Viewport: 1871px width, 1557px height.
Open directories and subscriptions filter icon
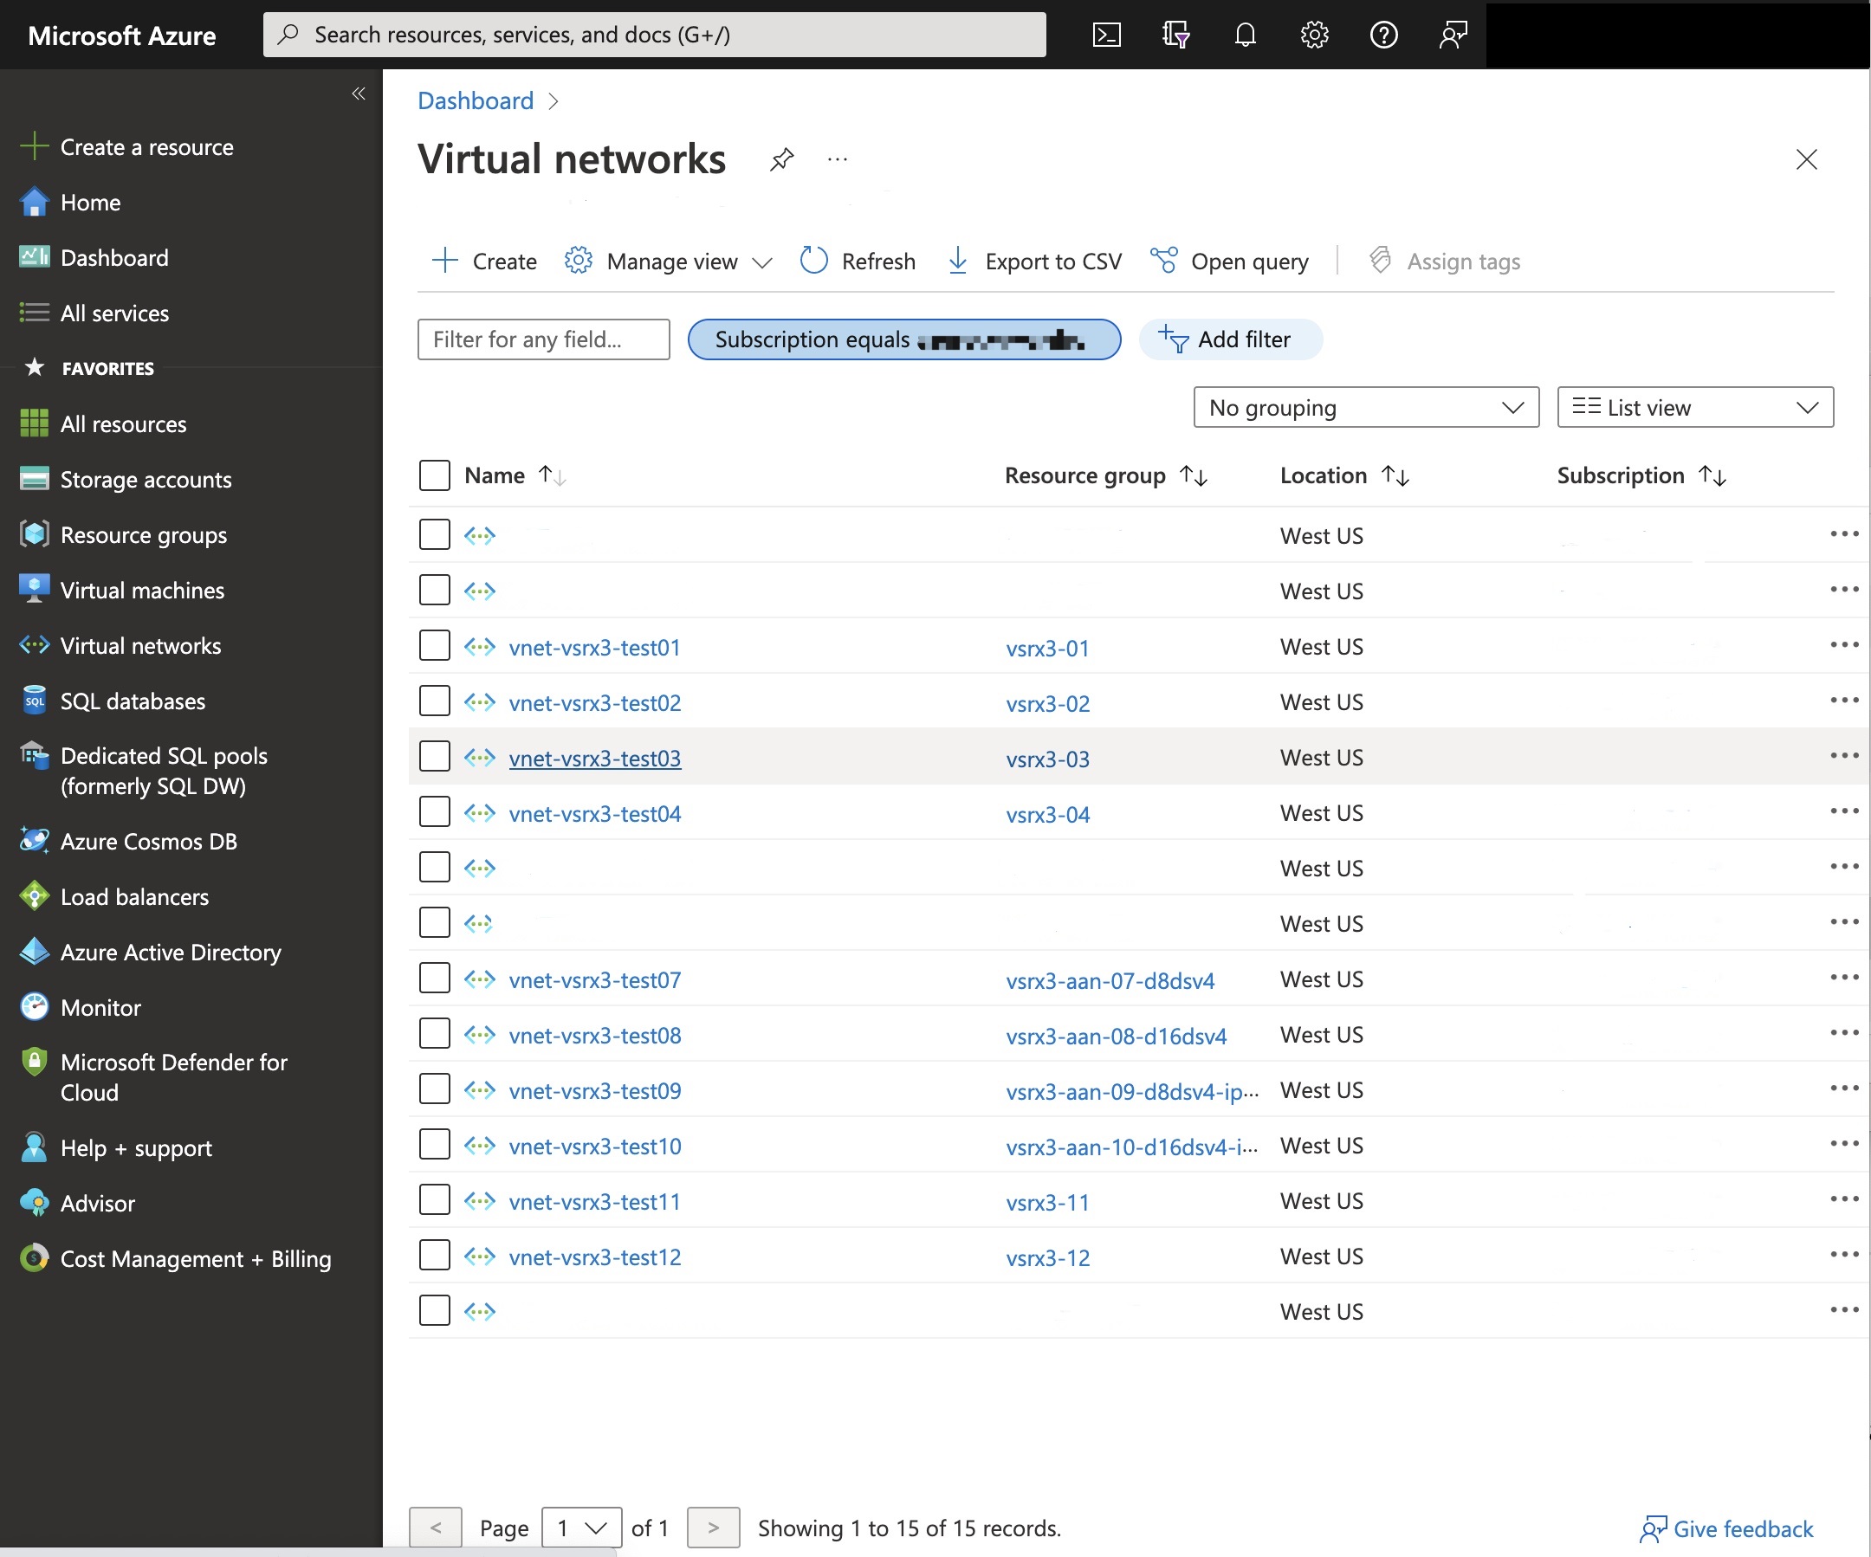point(1175,35)
